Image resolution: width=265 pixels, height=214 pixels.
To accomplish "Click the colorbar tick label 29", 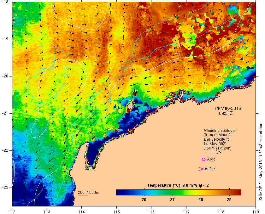I will [x=229, y=200].
